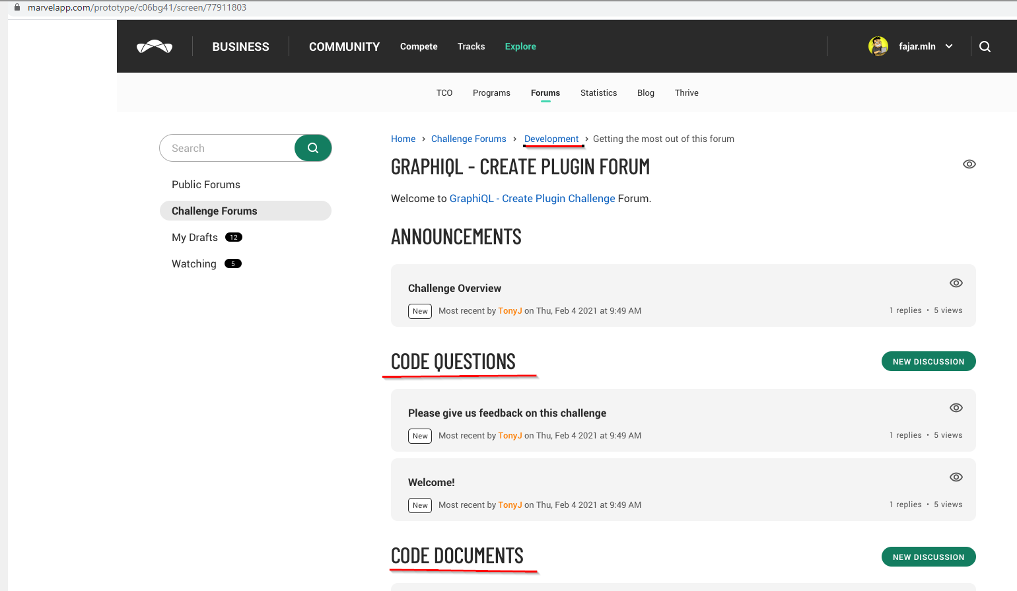Screen dimensions: 1017x591
Task: Switch to the Blog tab
Action: click(x=646, y=93)
